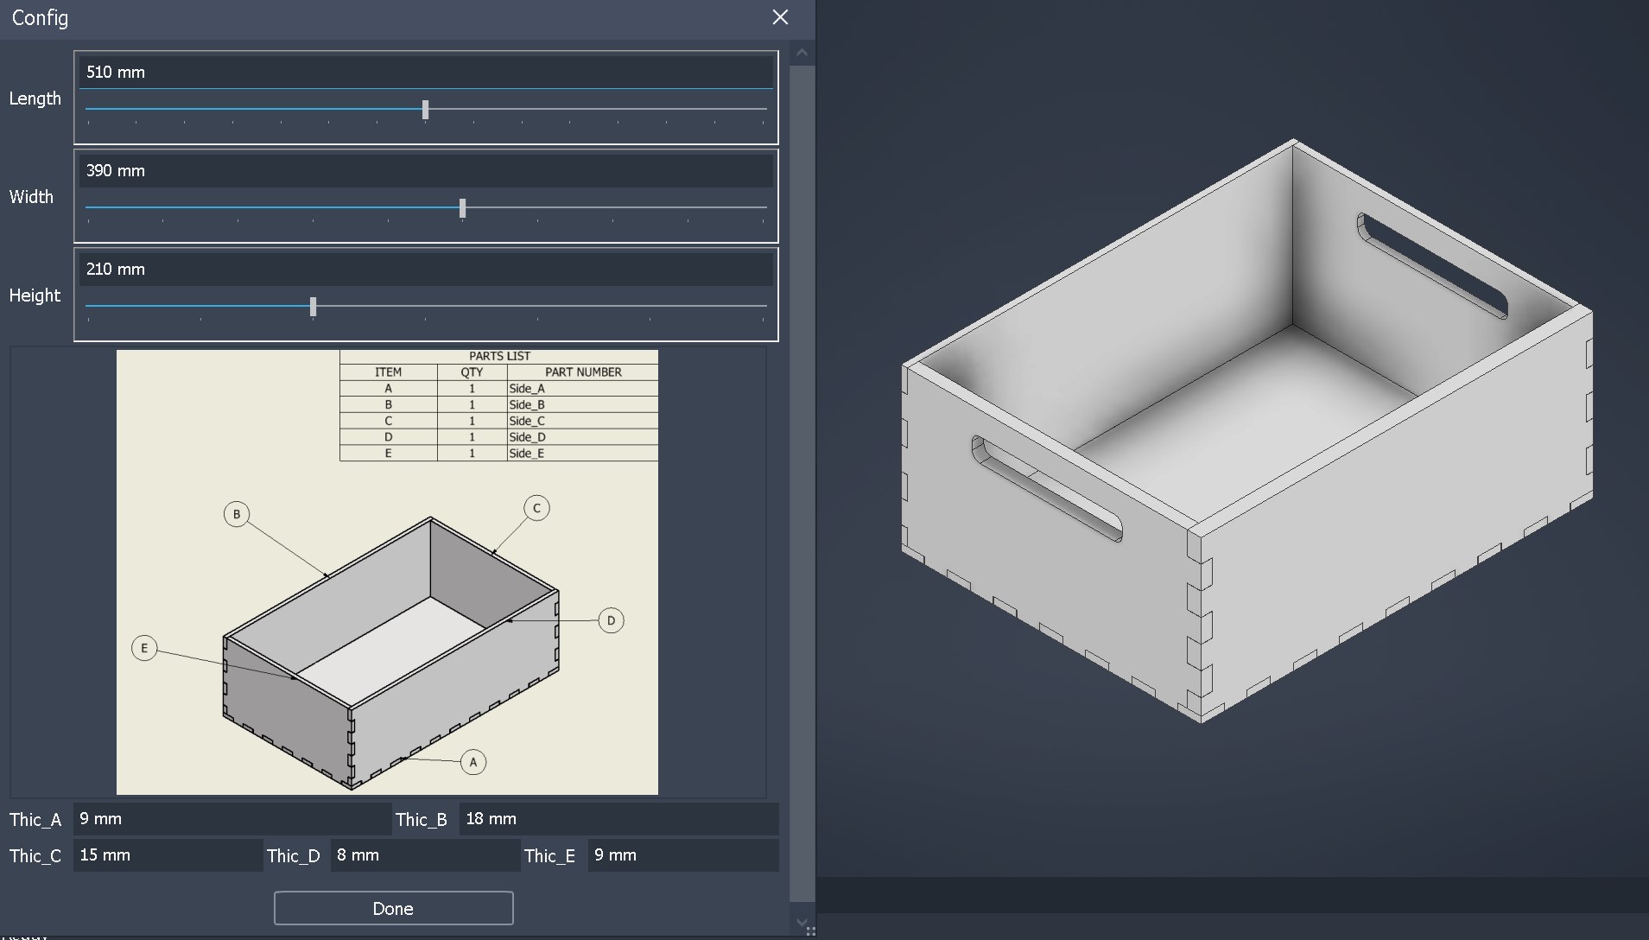Click the Height slider handle

click(x=313, y=307)
